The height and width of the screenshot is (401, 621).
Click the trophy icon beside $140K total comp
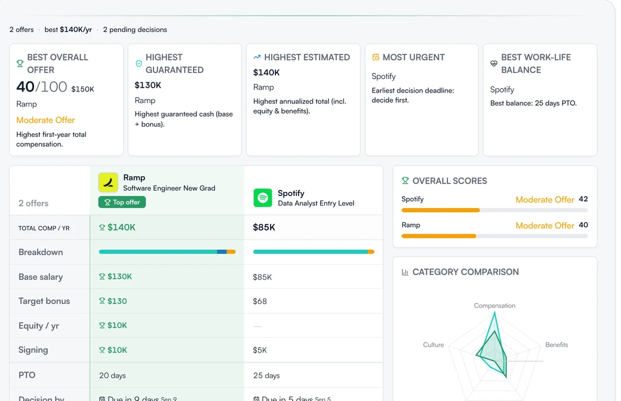coord(102,228)
